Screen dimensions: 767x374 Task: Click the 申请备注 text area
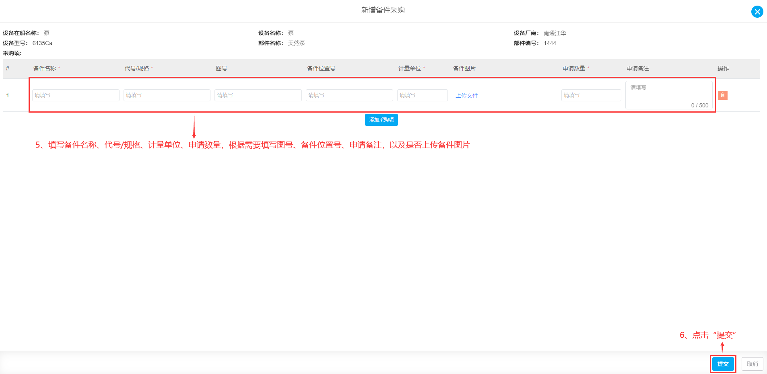669,95
